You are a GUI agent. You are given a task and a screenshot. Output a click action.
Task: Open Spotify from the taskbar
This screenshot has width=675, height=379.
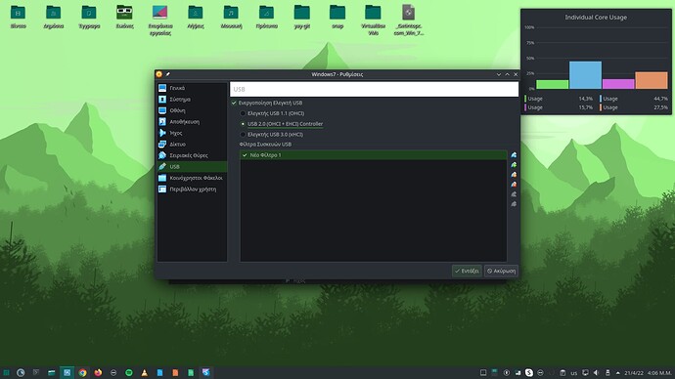[129, 372]
